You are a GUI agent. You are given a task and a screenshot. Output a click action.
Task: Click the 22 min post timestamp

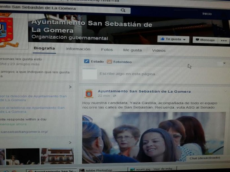click(104, 96)
